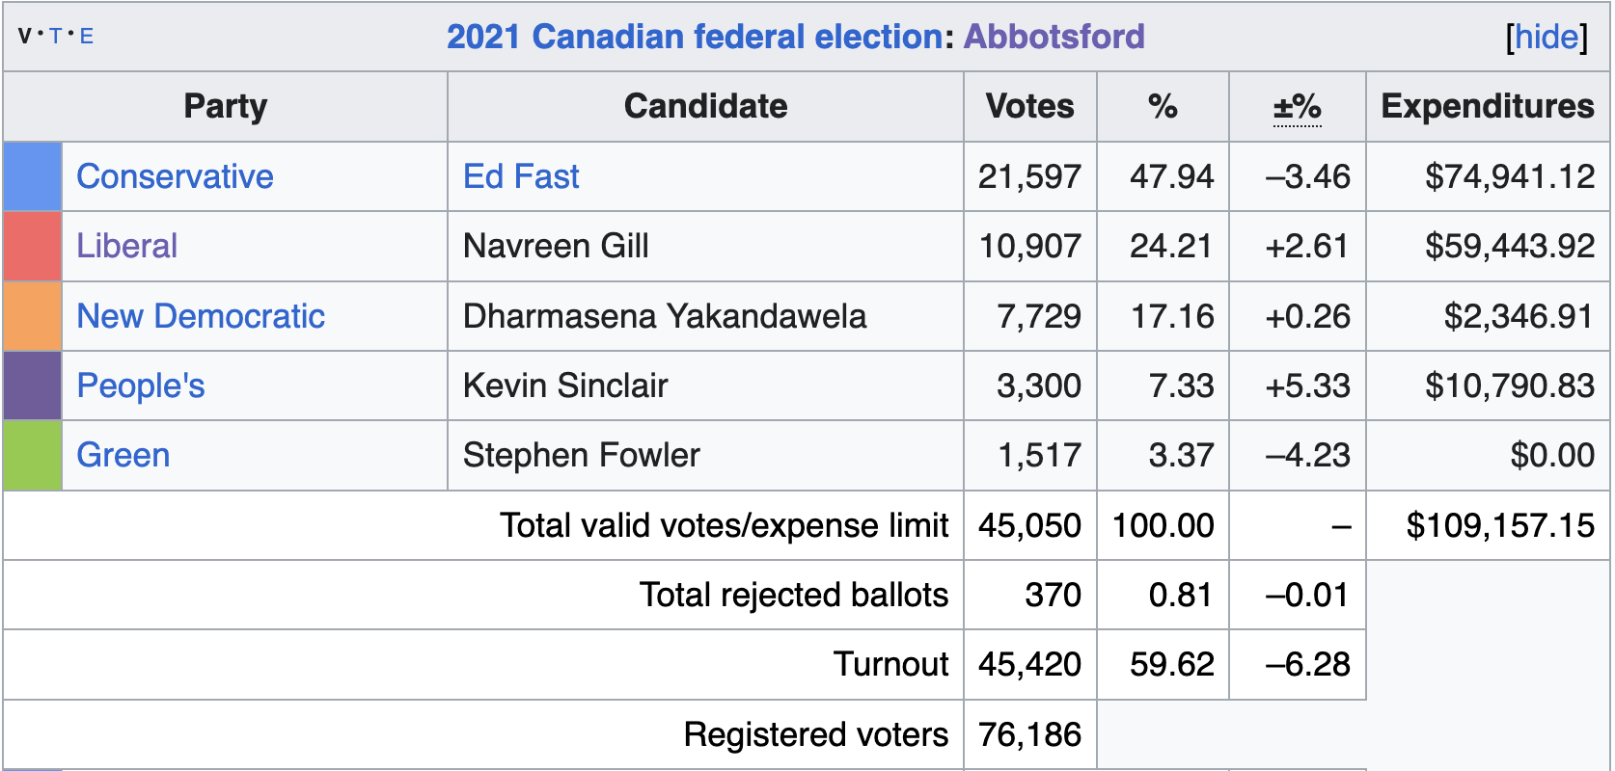
Task: Click the People's purple color swatch
Action: click(x=33, y=385)
